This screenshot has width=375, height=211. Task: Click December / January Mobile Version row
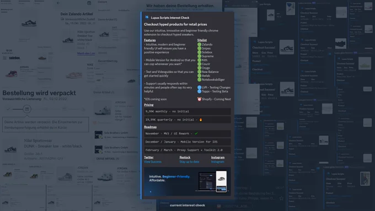187,142
